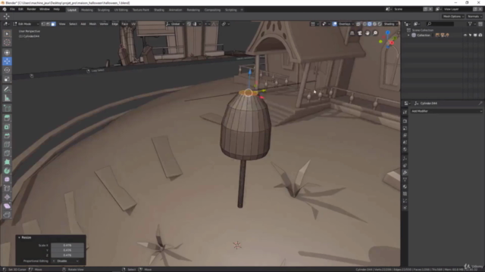Collapse the Resize operator panel

click(19, 237)
